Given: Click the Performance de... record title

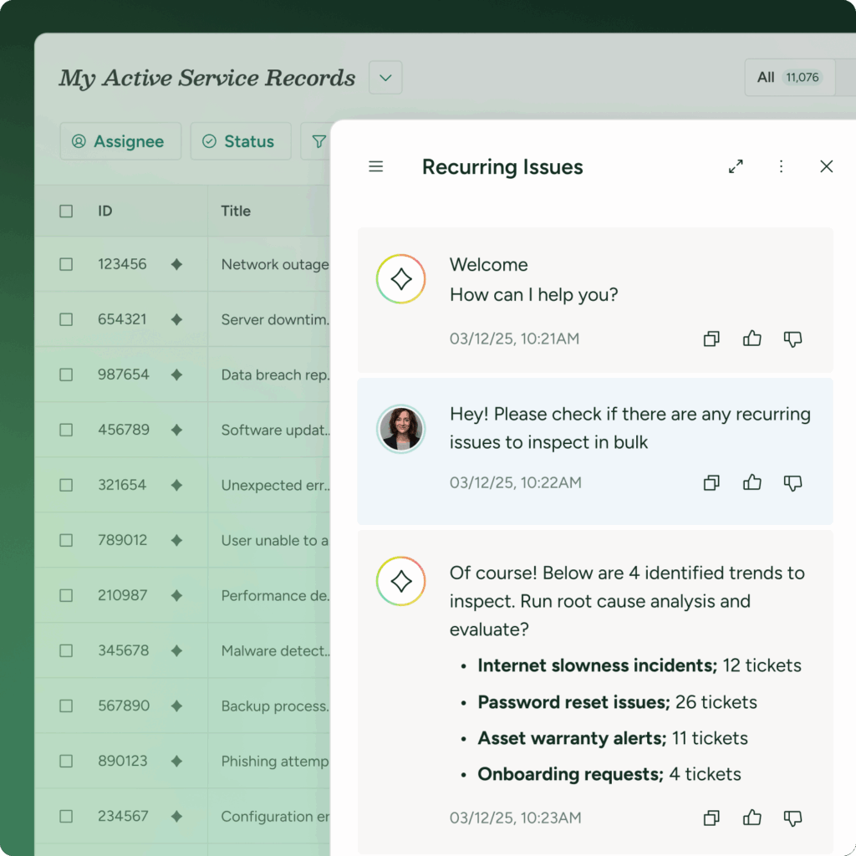Looking at the screenshot, I should point(275,595).
